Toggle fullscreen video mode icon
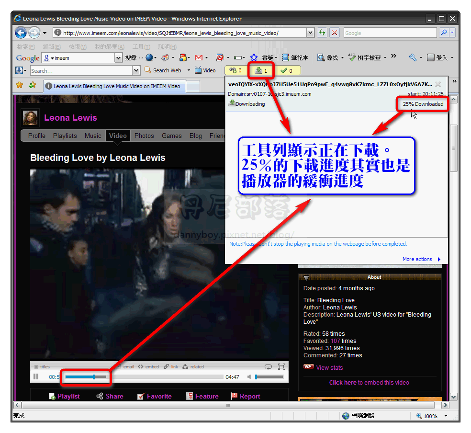The image size is (471, 433). pyautogui.click(x=281, y=366)
